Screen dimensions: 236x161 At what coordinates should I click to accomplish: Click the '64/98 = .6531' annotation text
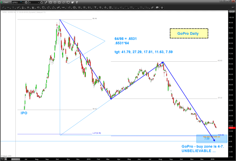click(126, 39)
